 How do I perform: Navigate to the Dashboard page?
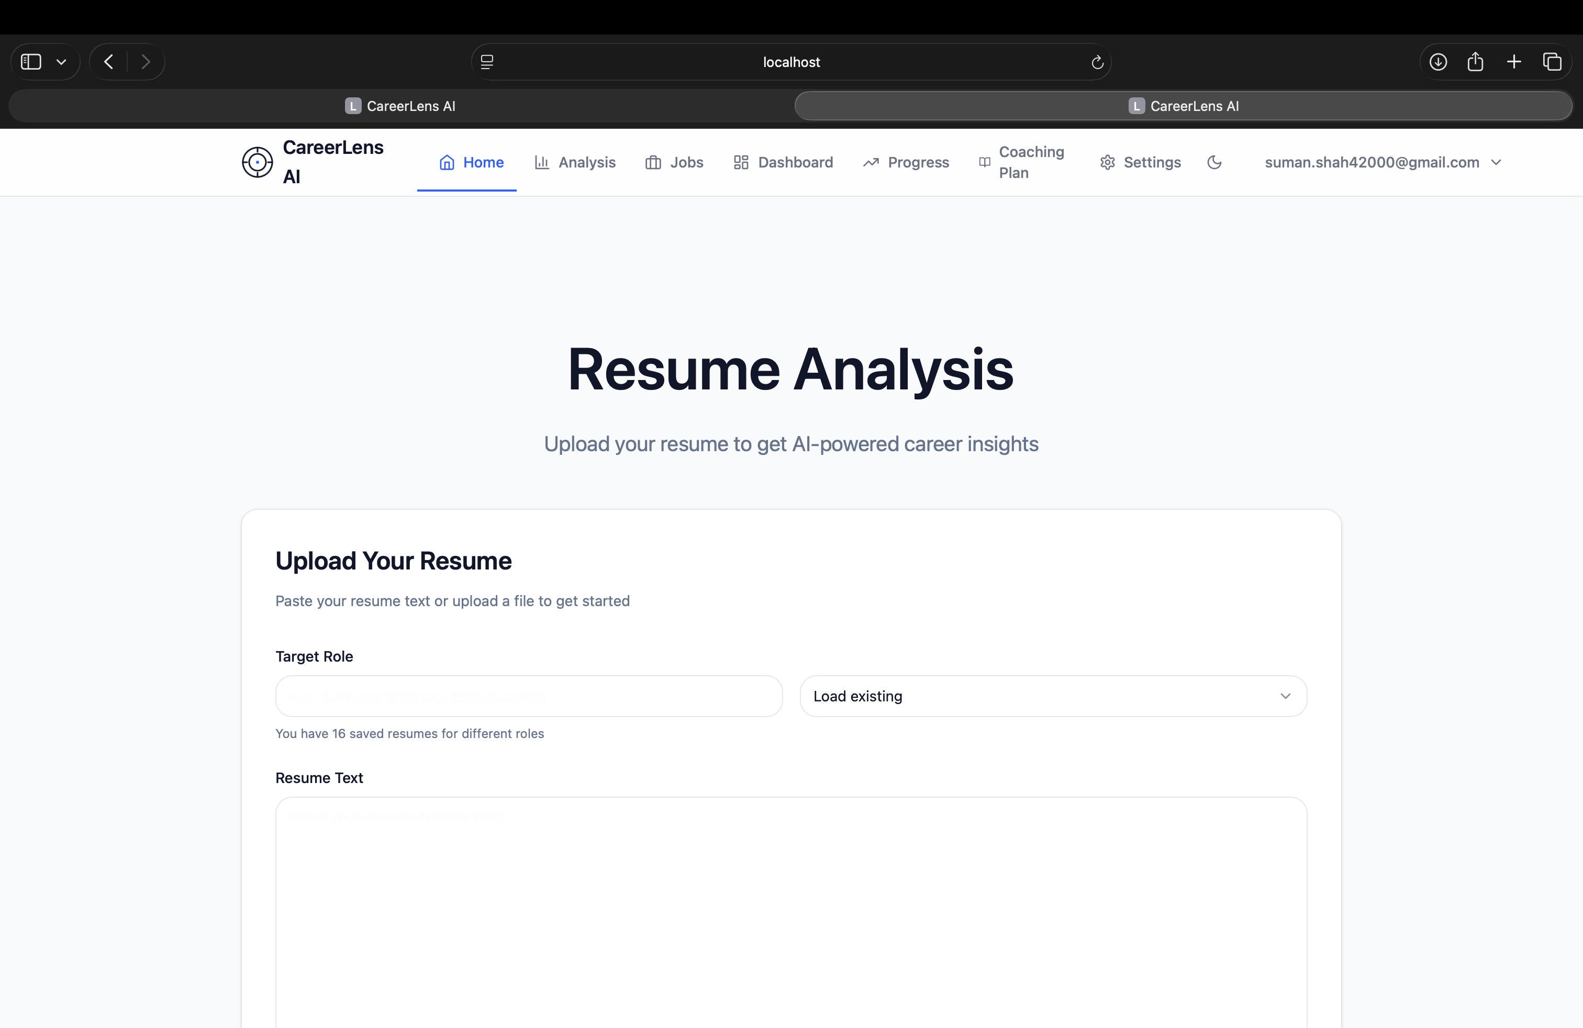[x=783, y=162]
